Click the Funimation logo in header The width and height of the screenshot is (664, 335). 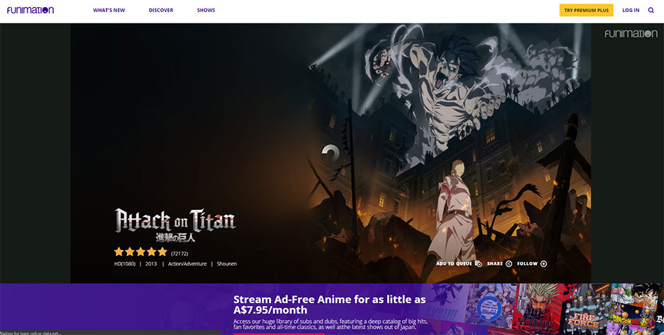[x=30, y=10]
